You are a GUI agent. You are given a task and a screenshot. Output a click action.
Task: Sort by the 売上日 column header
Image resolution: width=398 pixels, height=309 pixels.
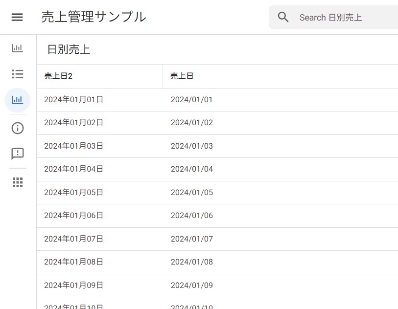(182, 76)
